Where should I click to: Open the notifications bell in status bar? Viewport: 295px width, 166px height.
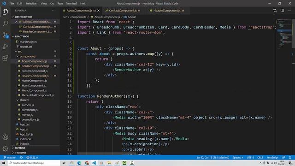point(290,157)
